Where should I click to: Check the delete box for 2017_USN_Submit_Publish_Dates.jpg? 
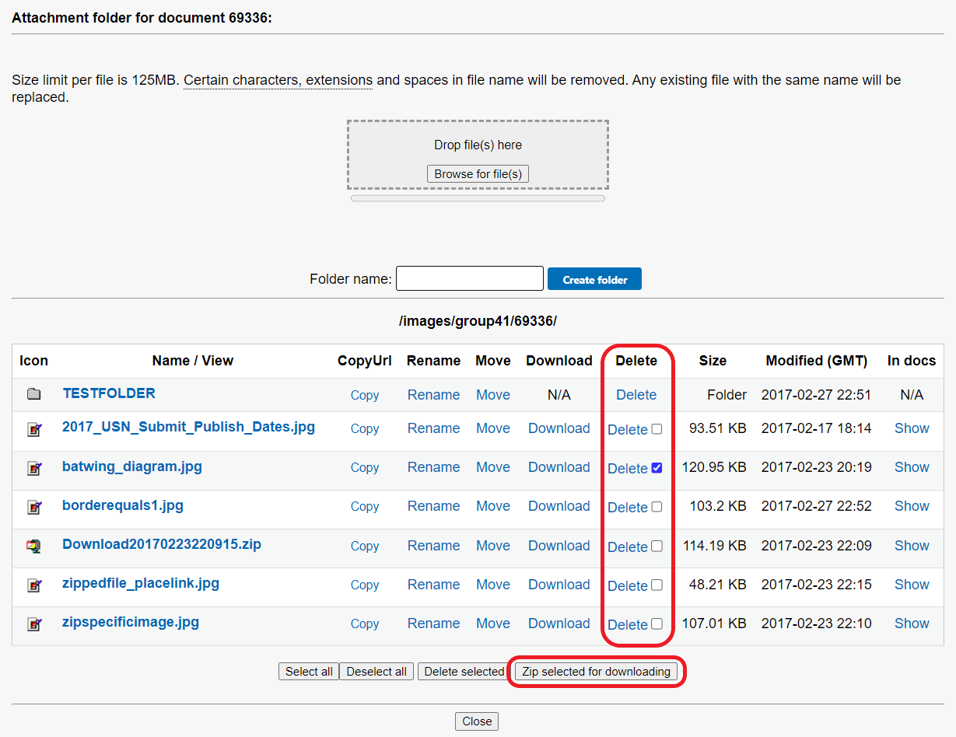pyautogui.click(x=657, y=429)
